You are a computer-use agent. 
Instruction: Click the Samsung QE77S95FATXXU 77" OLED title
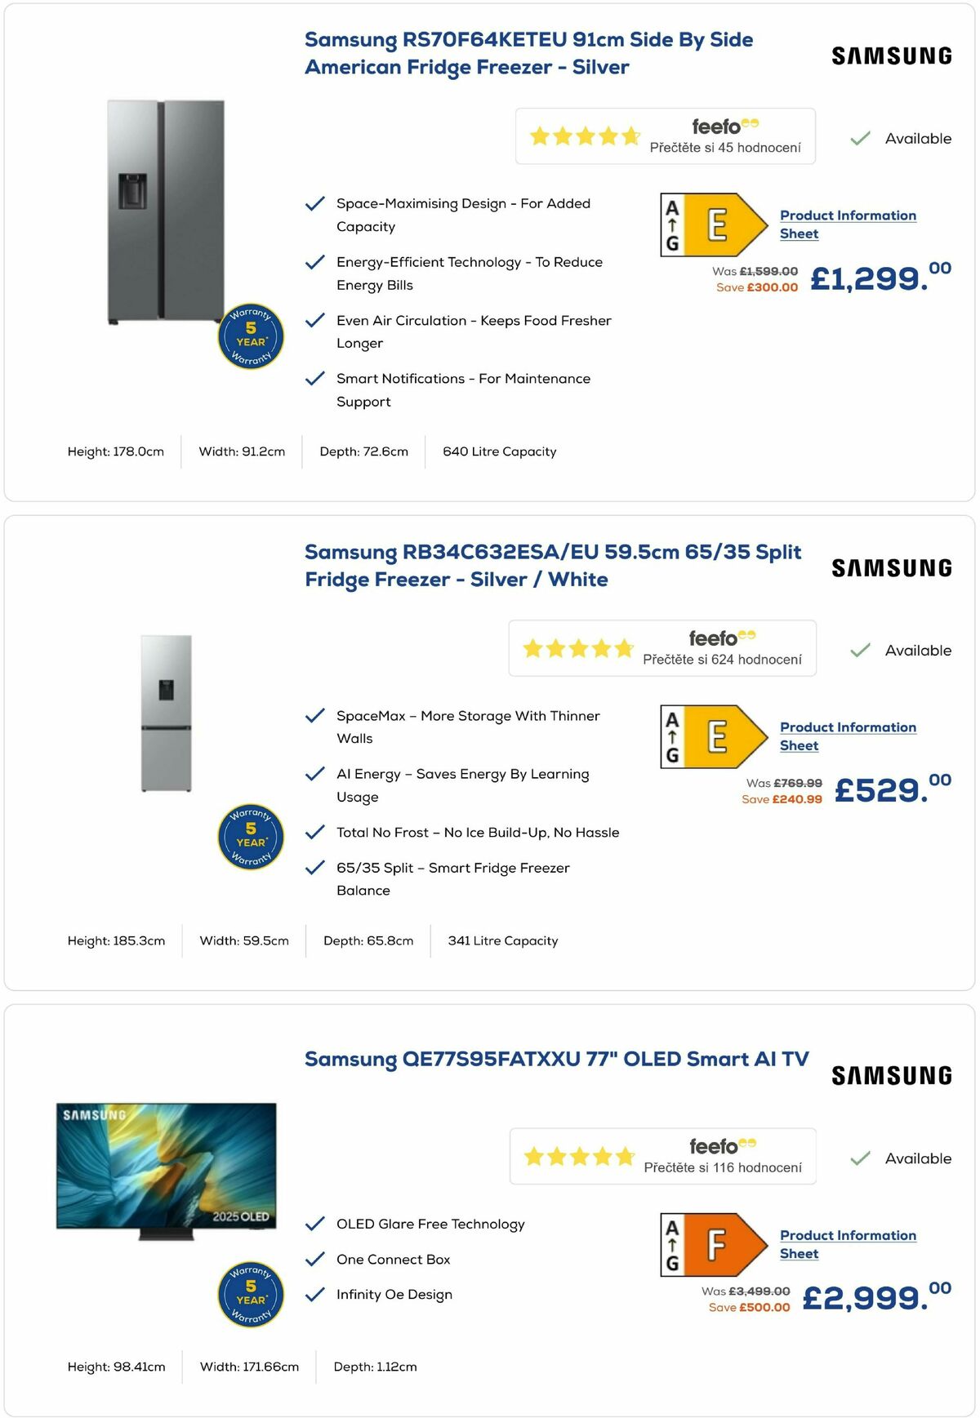(556, 1059)
